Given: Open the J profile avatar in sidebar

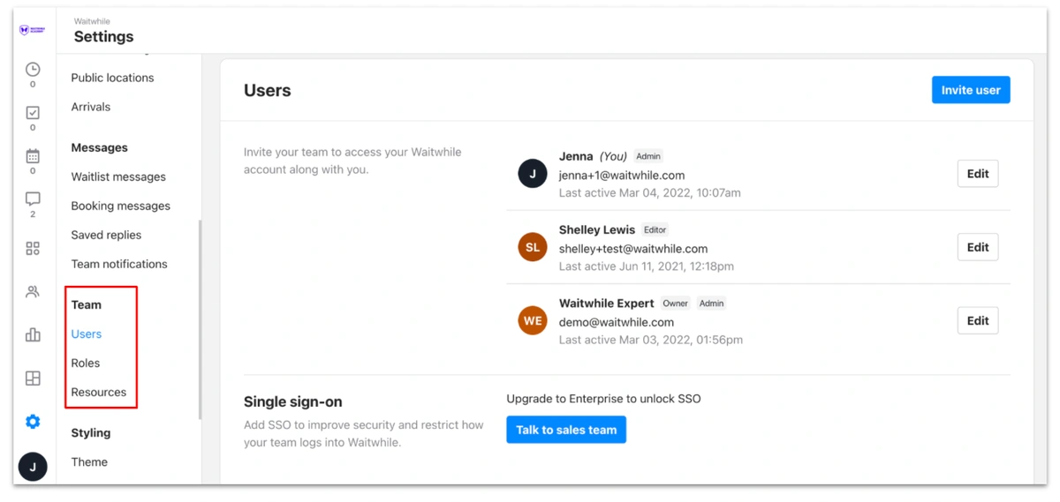Looking at the screenshot, I should click(33, 467).
